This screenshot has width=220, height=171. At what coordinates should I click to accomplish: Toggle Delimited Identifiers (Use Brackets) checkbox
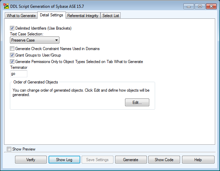pos(12,28)
